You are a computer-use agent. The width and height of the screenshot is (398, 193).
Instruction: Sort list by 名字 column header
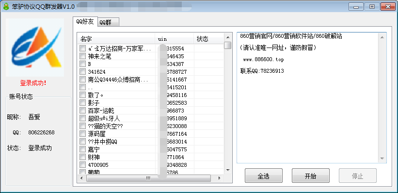pyautogui.click(x=116, y=39)
